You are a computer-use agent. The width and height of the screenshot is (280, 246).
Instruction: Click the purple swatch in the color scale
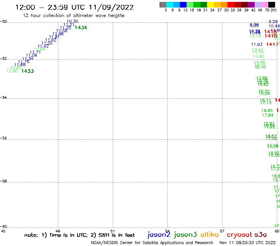coord(251,5)
